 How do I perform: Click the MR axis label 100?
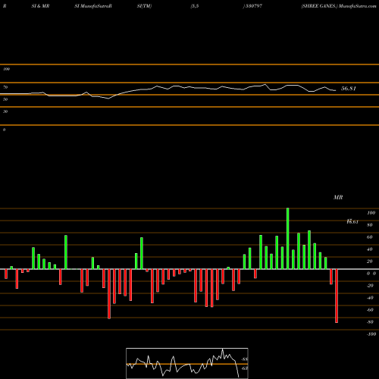click(371, 213)
